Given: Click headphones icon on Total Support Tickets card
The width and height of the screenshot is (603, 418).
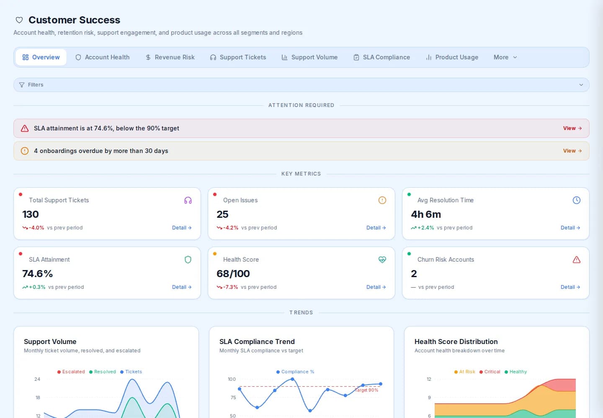Looking at the screenshot, I should [x=188, y=200].
